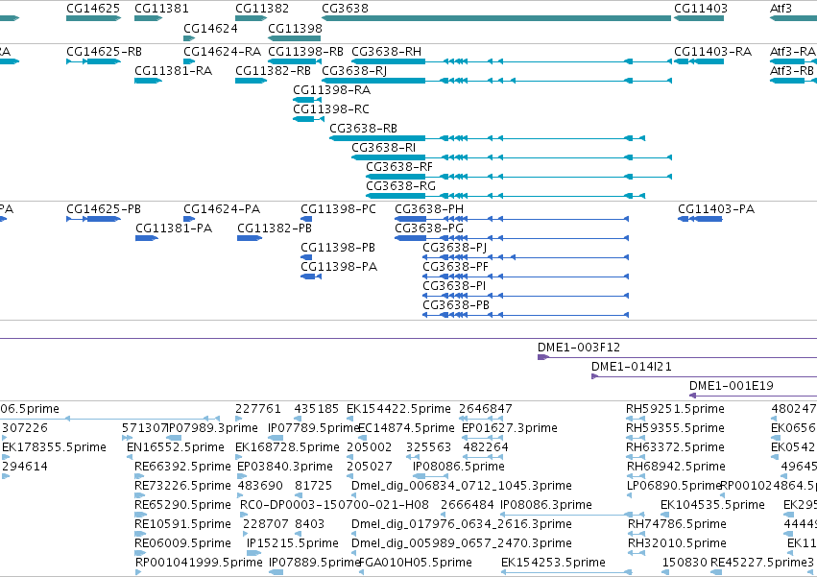This screenshot has width=817, height=577.
Task: Select transcript CG3638-RF
Action: 399,167
